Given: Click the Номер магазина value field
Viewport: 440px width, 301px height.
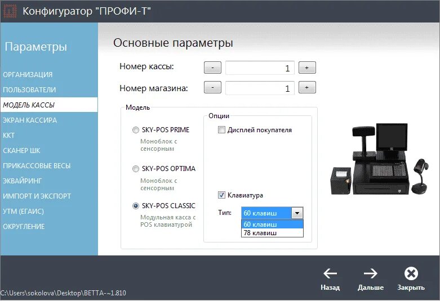Looking at the screenshot, I should (260, 88).
